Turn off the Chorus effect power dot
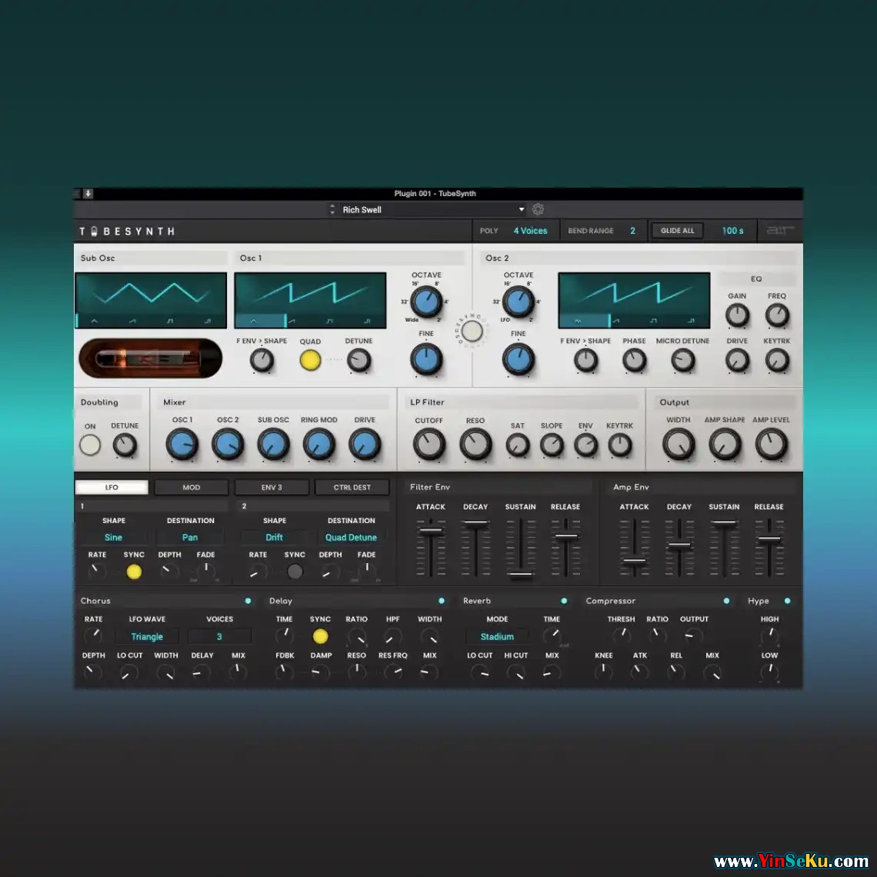 [x=248, y=601]
